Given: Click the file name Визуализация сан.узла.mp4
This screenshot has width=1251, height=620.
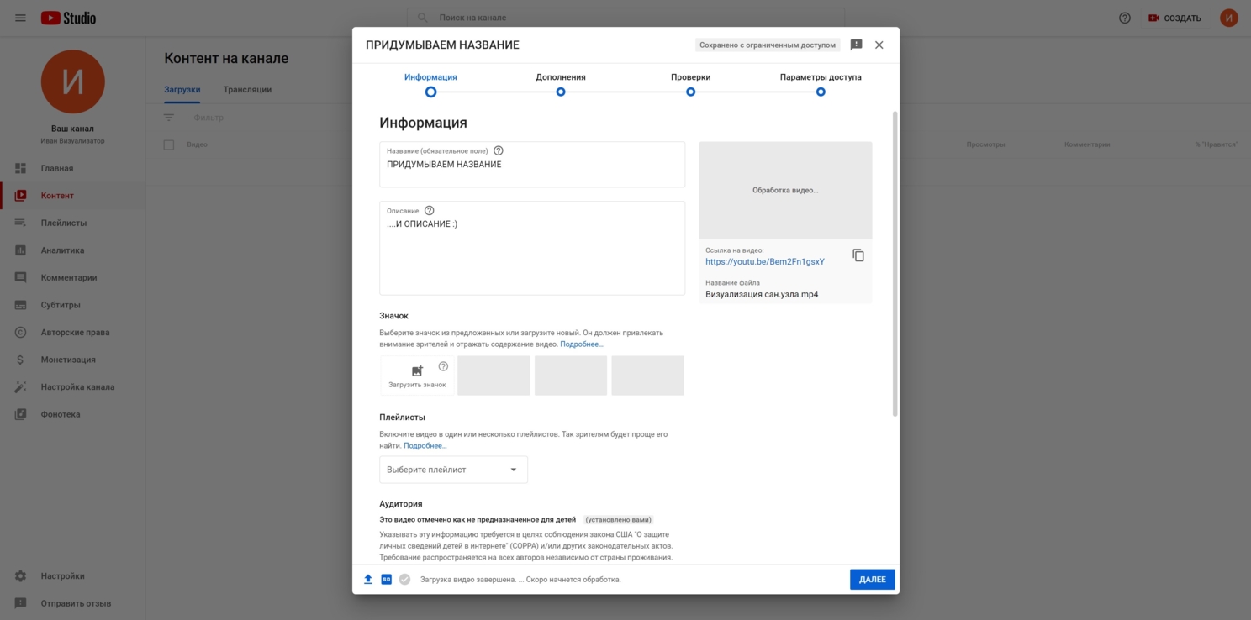Looking at the screenshot, I should coord(762,295).
